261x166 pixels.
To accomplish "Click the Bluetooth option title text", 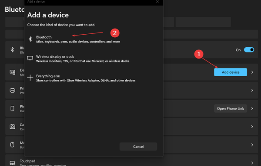I will click(x=44, y=37).
